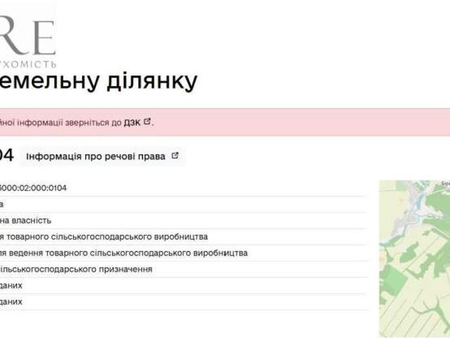Select the row 'сільськогосподарського призначення'
Screen dimensions: 450x338
tap(76, 270)
